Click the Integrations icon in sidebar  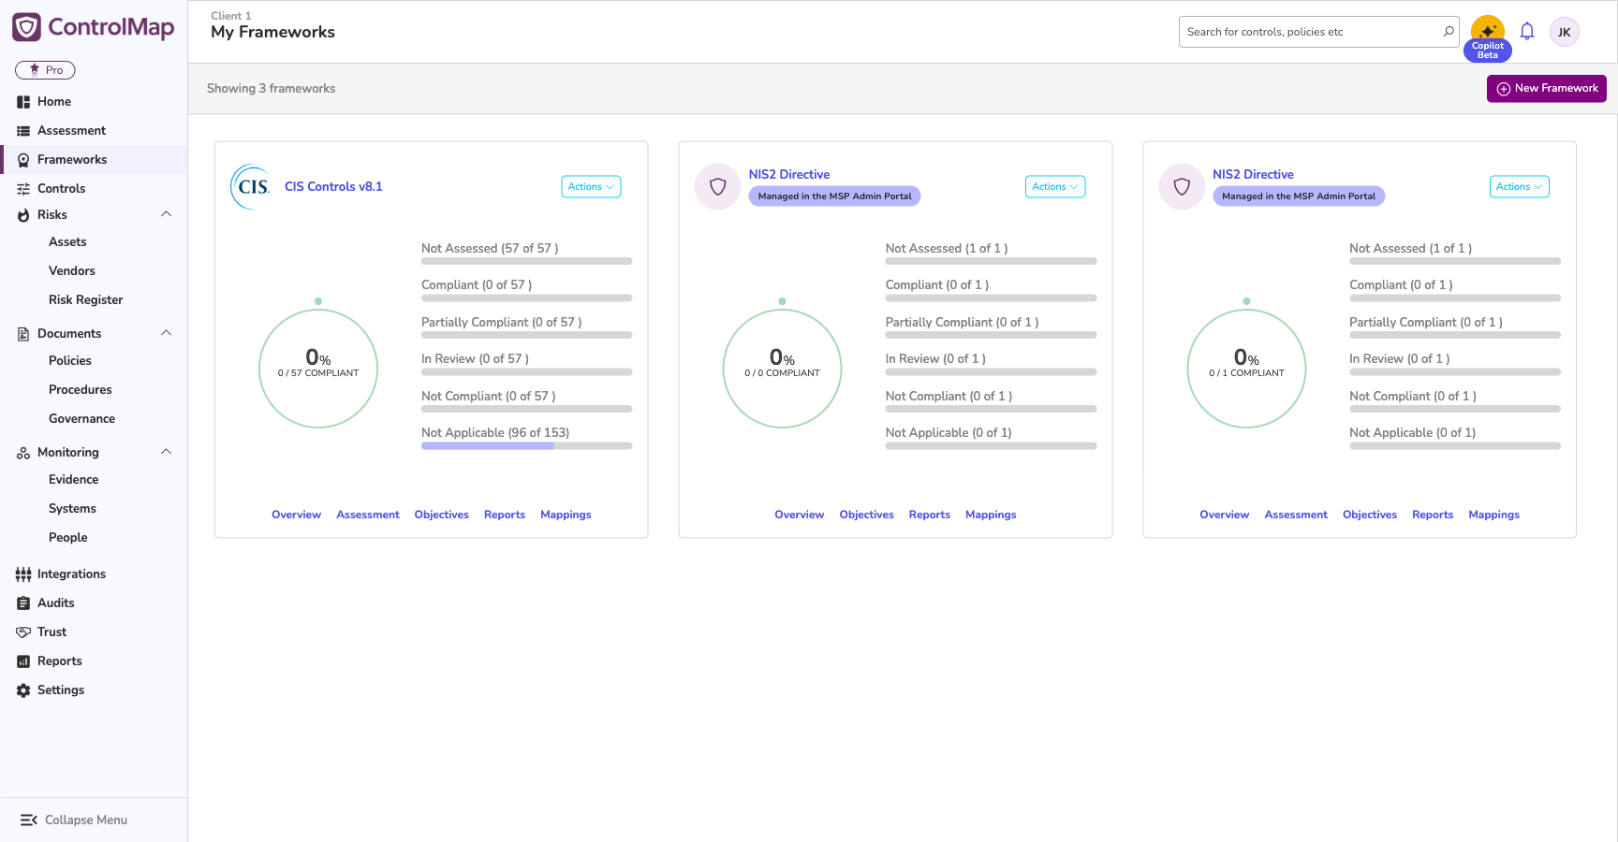[x=23, y=574]
